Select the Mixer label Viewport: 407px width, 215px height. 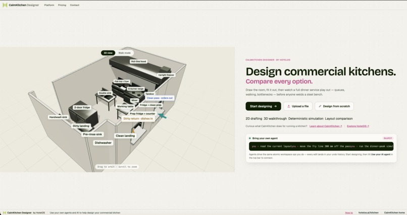134,100
